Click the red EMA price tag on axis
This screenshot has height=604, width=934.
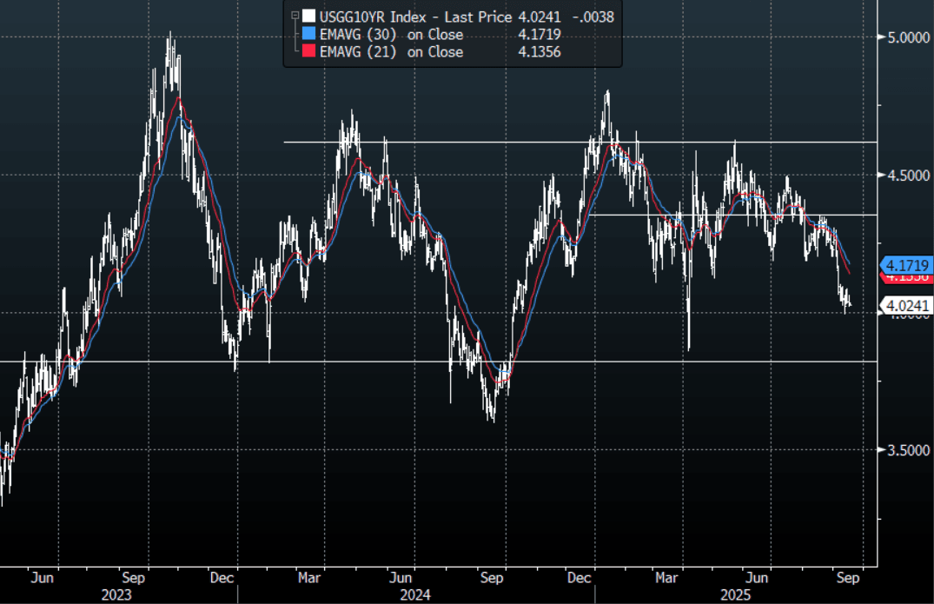pyautogui.click(x=908, y=277)
